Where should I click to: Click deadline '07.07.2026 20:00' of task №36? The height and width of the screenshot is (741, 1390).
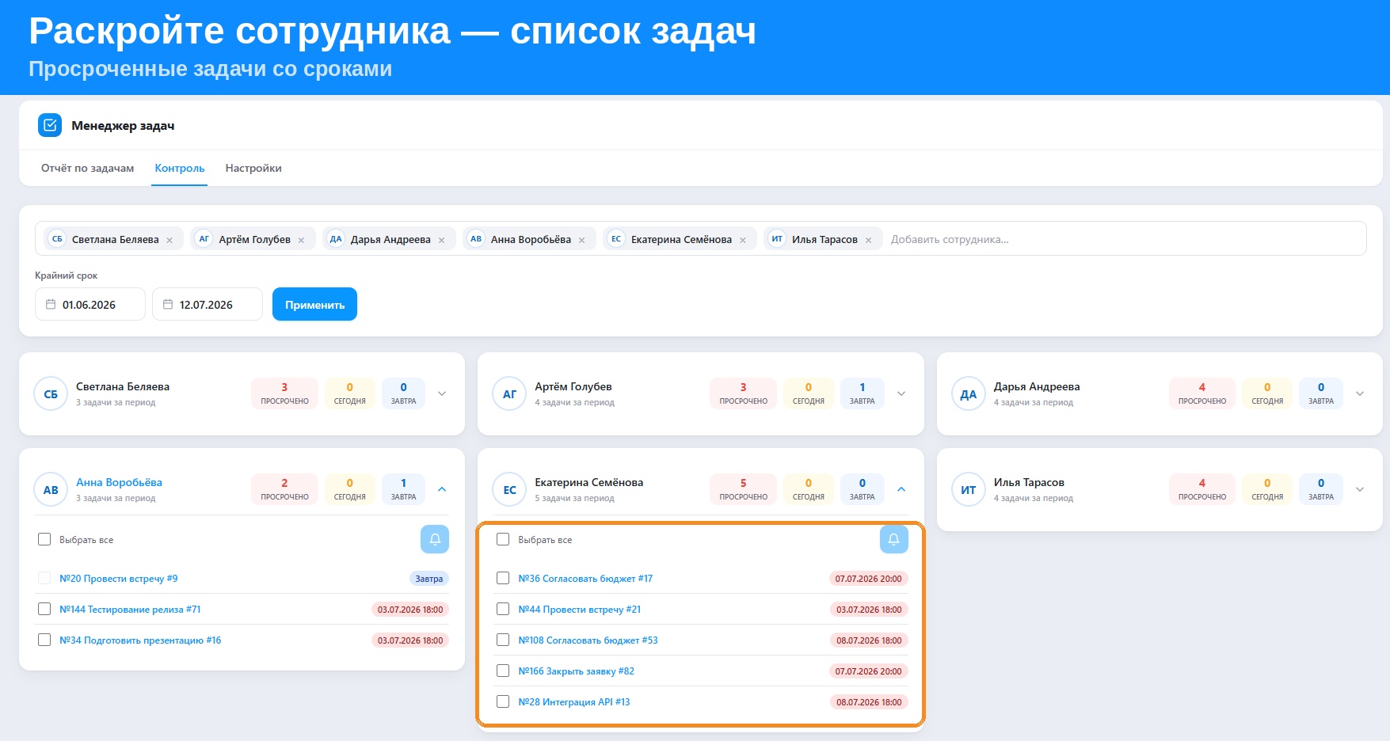pos(868,579)
